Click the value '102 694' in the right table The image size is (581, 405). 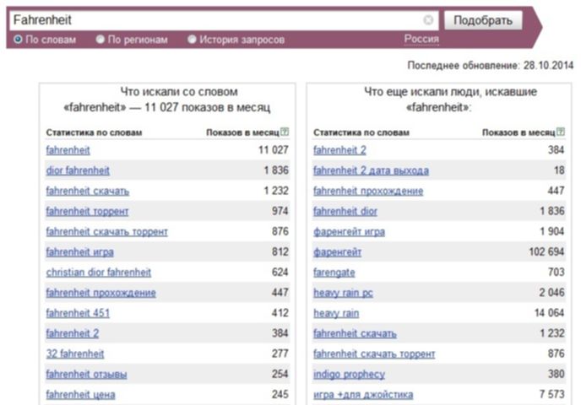[546, 251]
